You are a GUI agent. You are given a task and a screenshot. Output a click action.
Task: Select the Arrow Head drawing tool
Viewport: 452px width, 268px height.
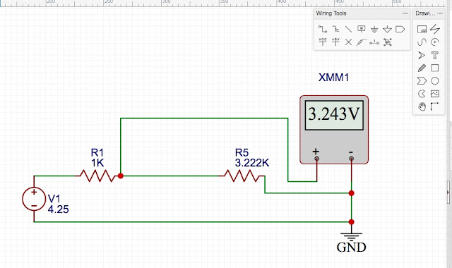point(422,55)
